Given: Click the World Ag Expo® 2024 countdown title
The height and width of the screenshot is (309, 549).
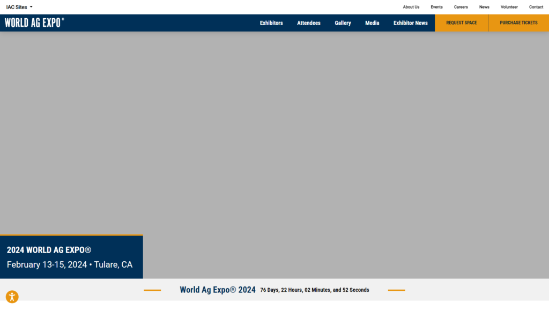Looking at the screenshot, I should coord(218,290).
